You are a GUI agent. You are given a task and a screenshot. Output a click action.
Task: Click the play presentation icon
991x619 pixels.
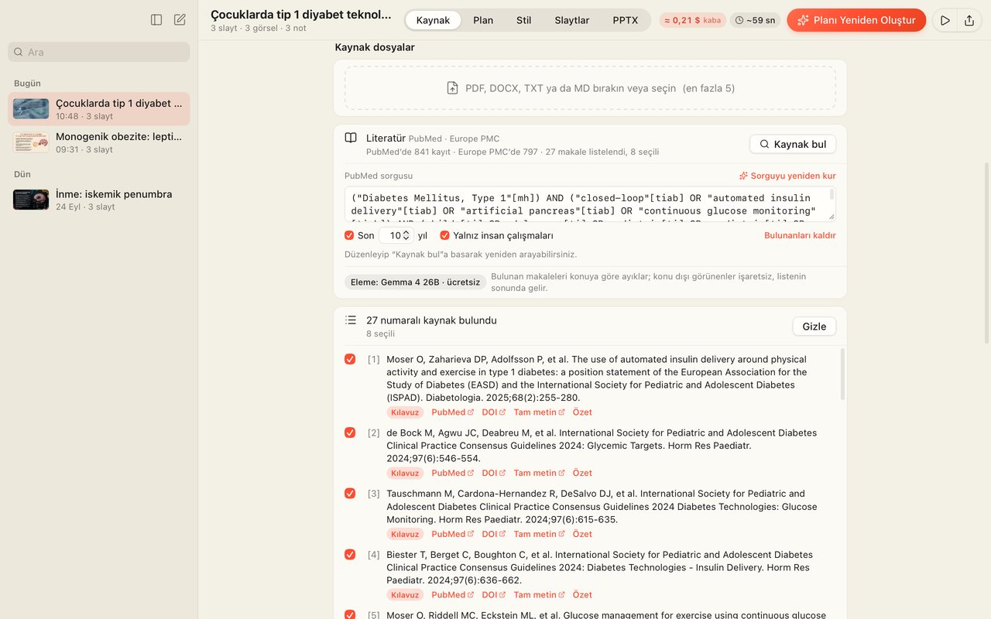pos(945,20)
